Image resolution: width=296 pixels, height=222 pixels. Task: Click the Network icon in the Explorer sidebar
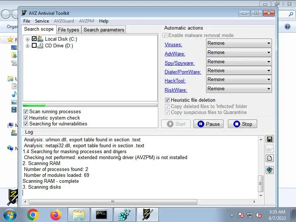pyautogui.click(x=10, y=148)
